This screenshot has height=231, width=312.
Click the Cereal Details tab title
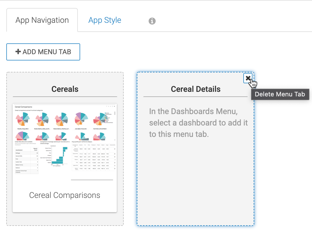(x=196, y=89)
